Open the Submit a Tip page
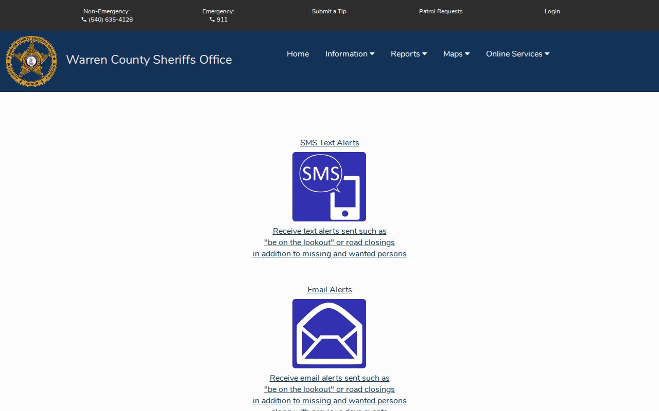This screenshot has width=659, height=411. click(x=329, y=11)
